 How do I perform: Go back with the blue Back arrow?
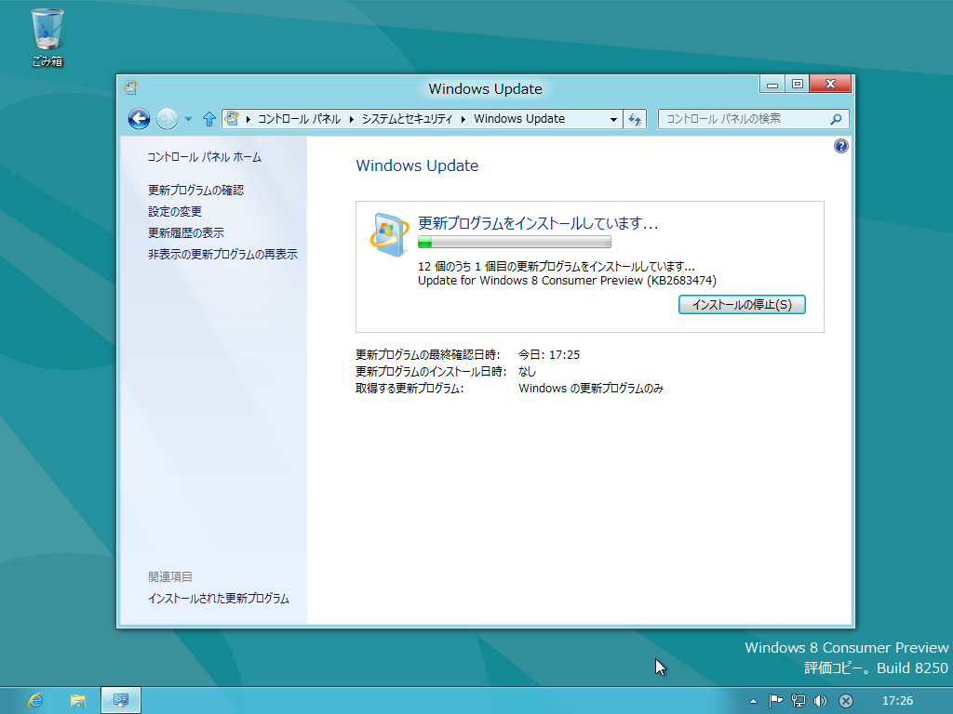140,118
